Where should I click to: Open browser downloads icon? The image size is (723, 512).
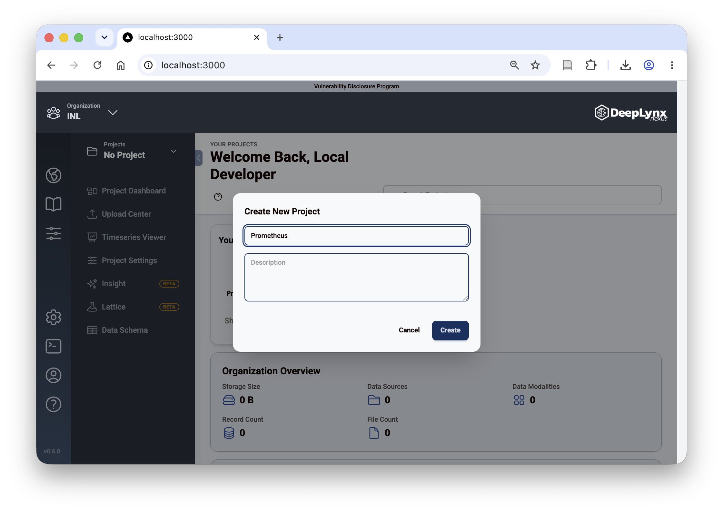pyautogui.click(x=626, y=65)
